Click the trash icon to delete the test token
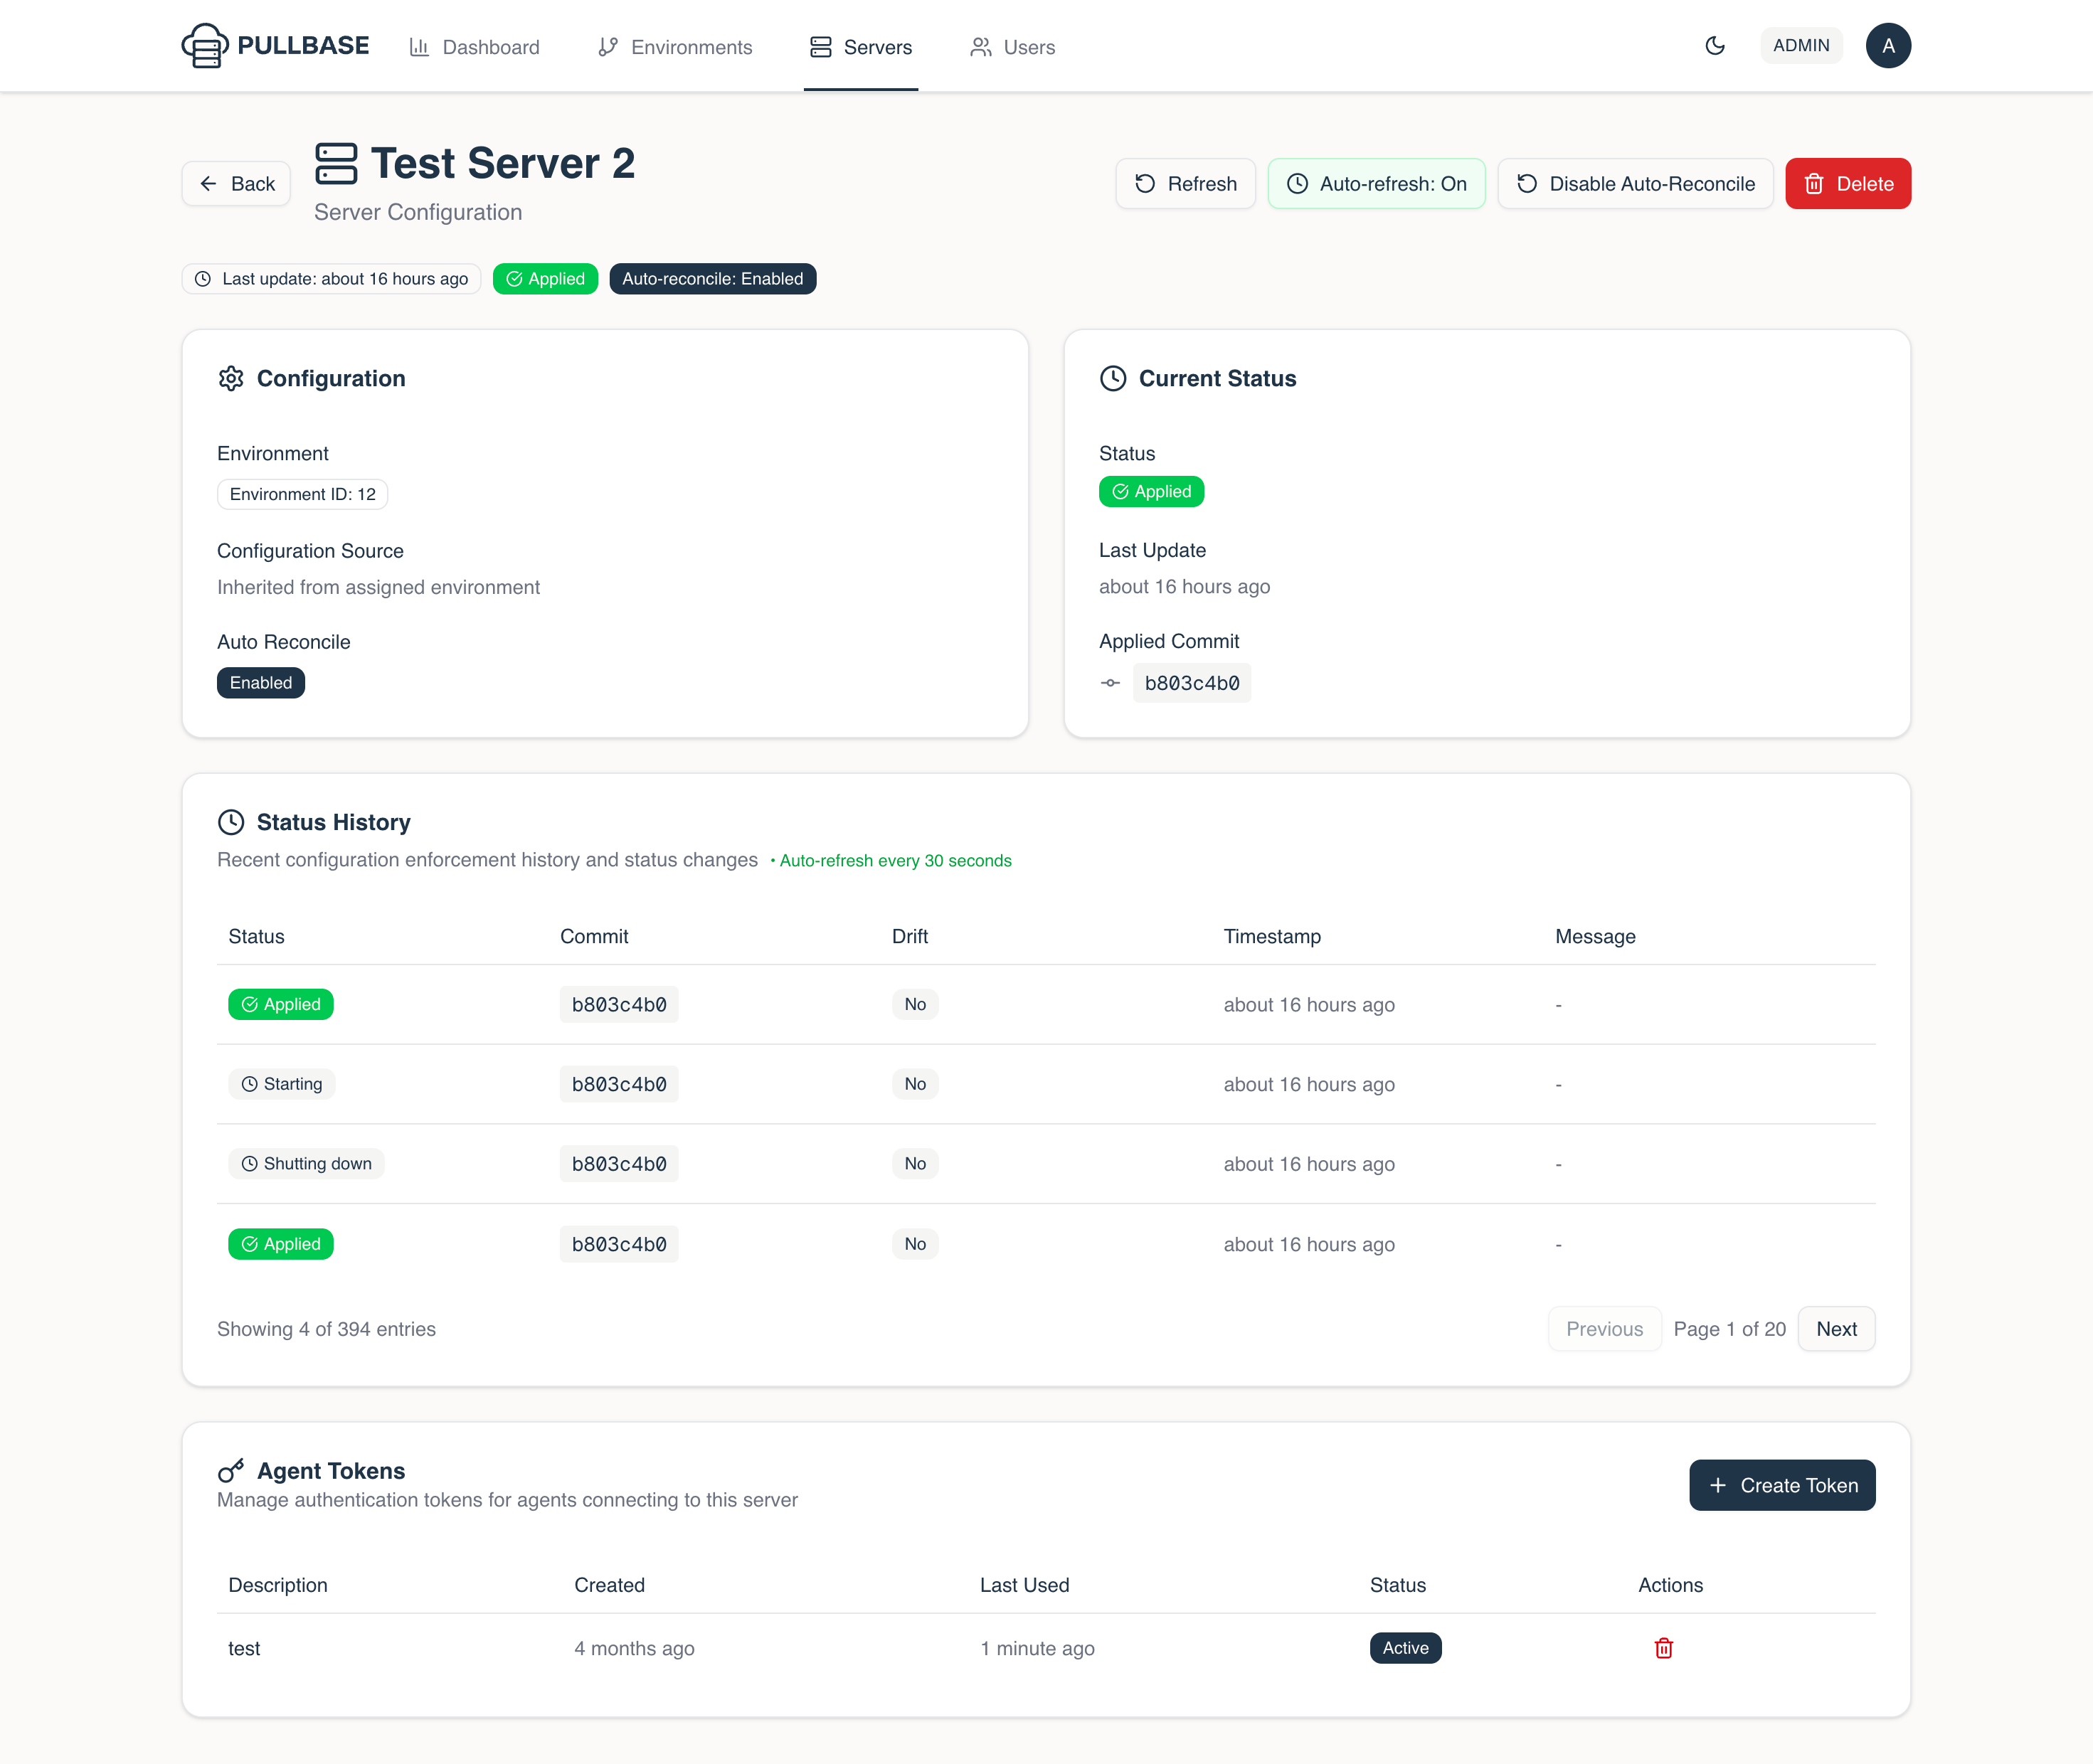 click(1663, 1647)
